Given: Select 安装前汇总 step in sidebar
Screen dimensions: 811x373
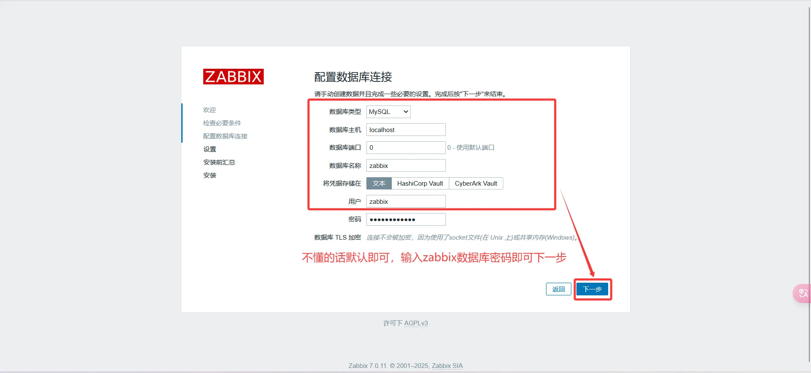Looking at the screenshot, I should [219, 162].
